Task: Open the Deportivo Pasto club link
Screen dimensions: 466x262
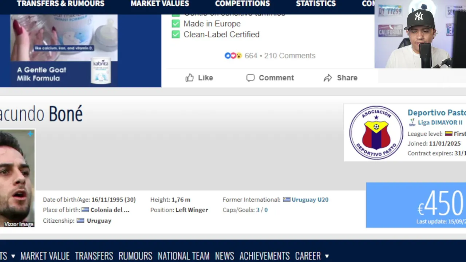Action: pyautogui.click(x=437, y=112)
